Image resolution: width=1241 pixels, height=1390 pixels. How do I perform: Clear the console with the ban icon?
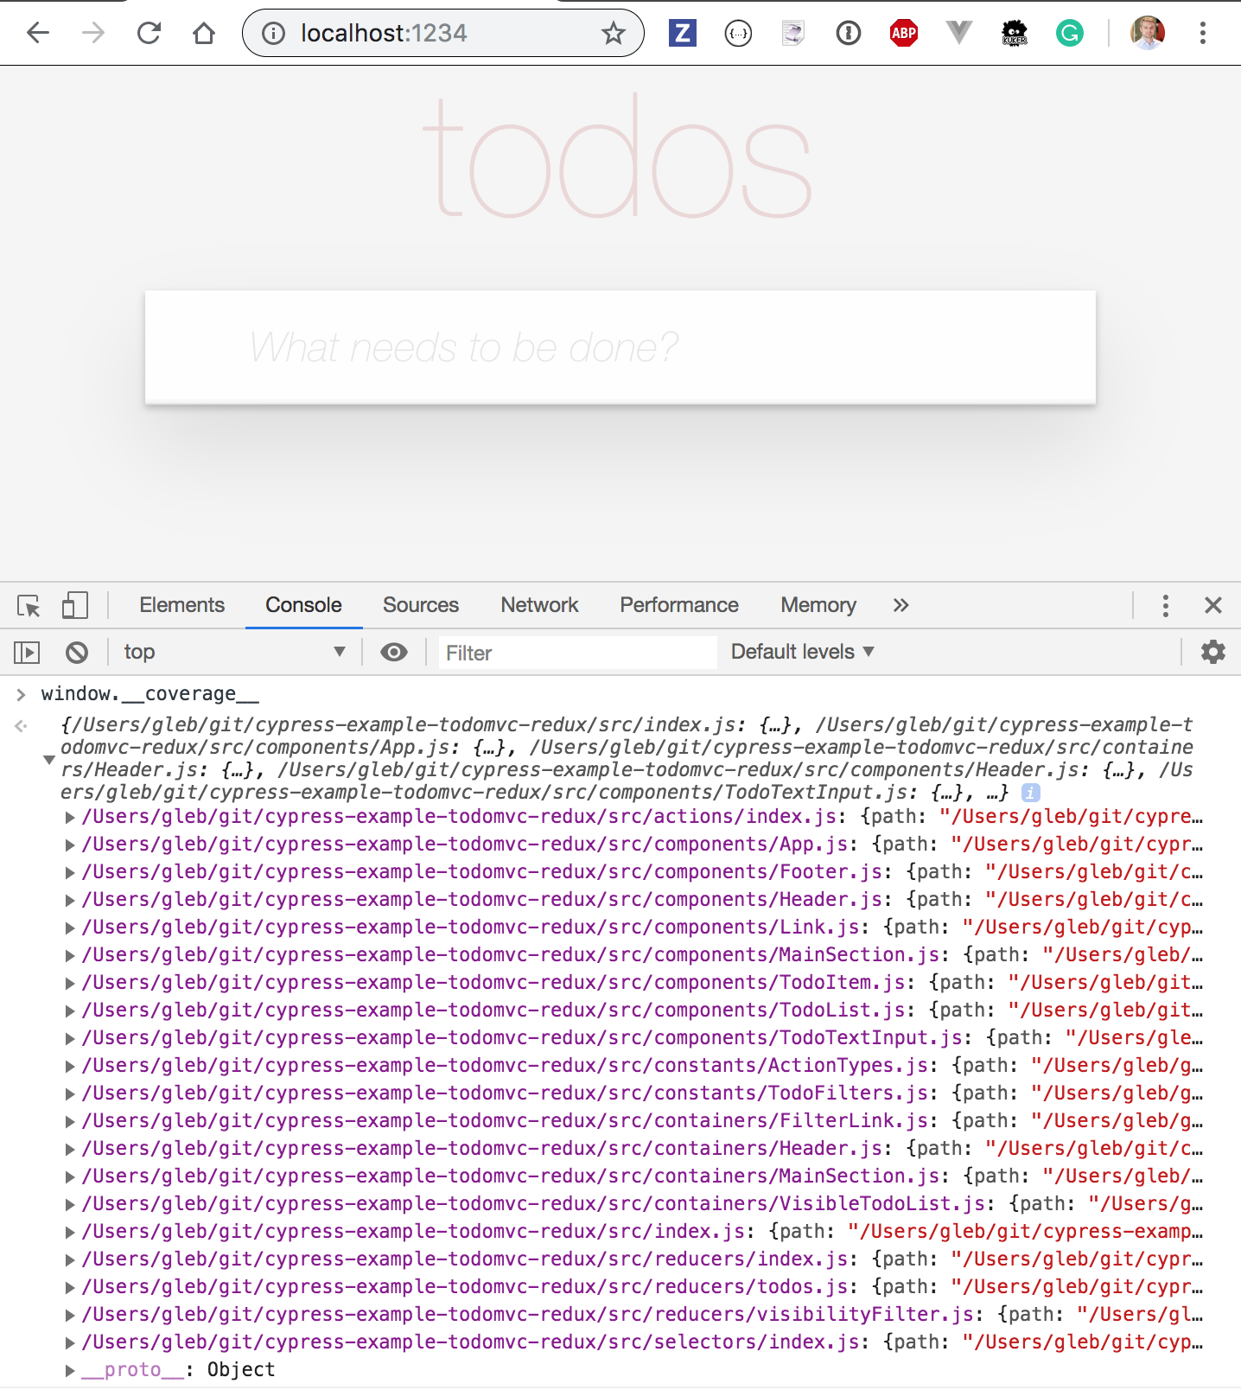[x=77, y=653]
